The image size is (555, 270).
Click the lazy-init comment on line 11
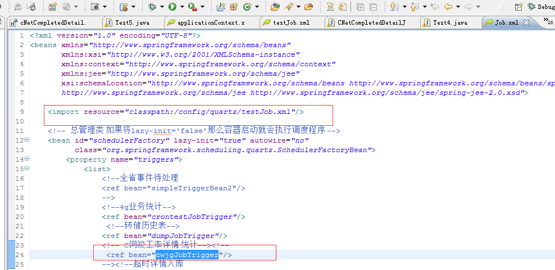[x=194, y=131]
